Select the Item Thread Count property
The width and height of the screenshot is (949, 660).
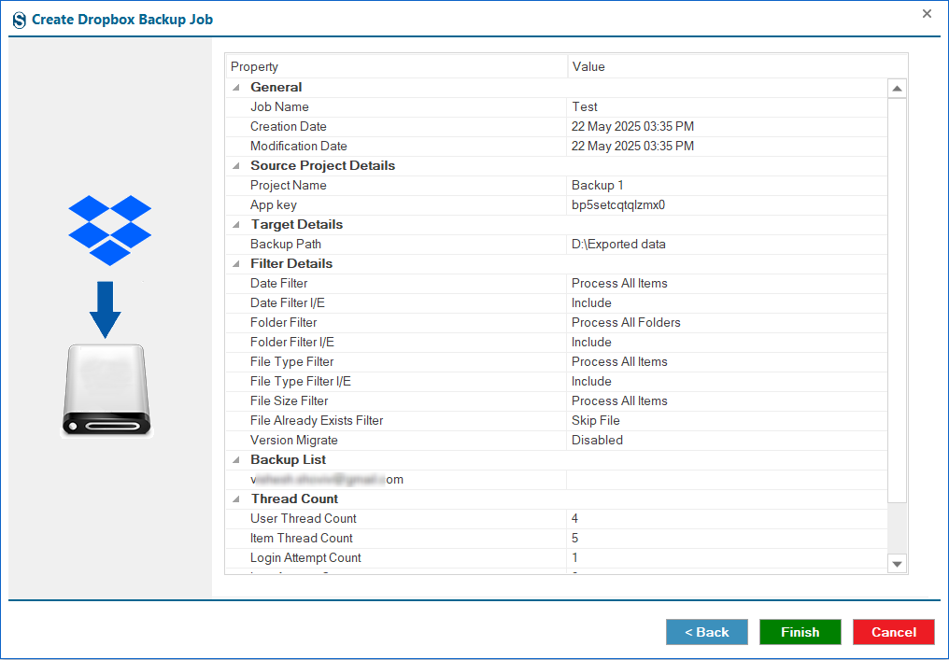[301, 539]
